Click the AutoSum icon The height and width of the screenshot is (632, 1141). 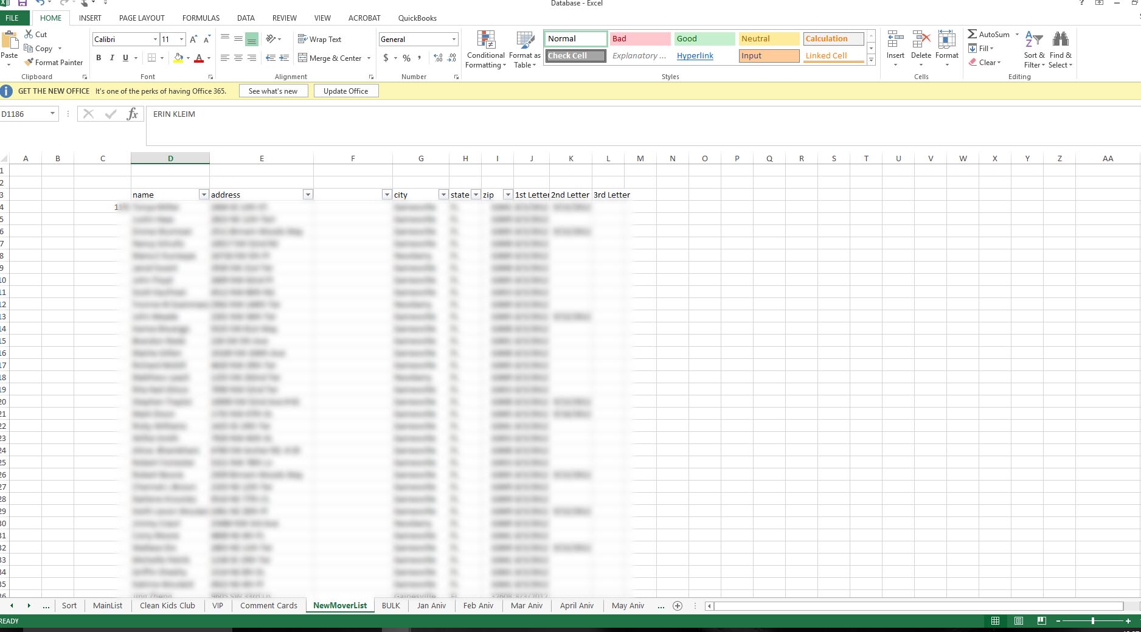coord(974,34)
